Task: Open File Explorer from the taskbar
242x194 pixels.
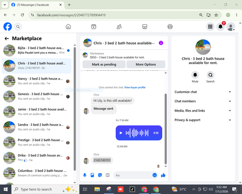Action: tap(97, 189)
